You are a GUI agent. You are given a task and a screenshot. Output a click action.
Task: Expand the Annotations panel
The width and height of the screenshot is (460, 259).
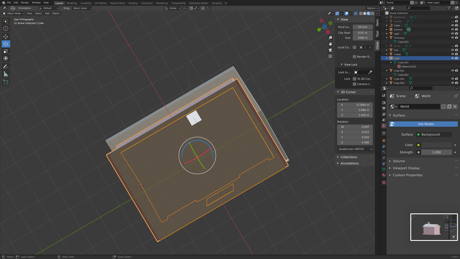pos(349,164)
